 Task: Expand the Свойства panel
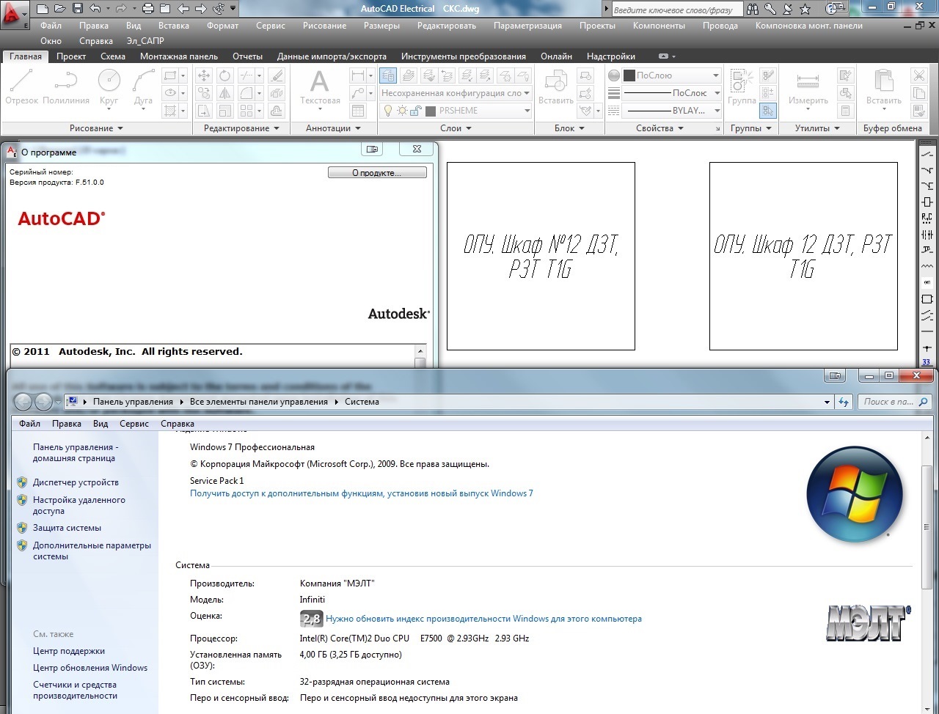pyautogui.click(x=660, y=128)
